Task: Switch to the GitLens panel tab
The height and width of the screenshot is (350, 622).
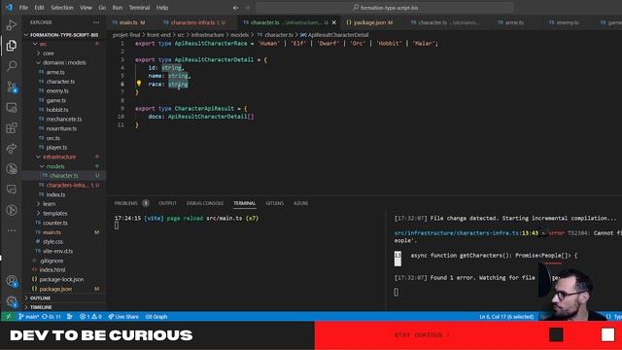Action: (274, 203)
